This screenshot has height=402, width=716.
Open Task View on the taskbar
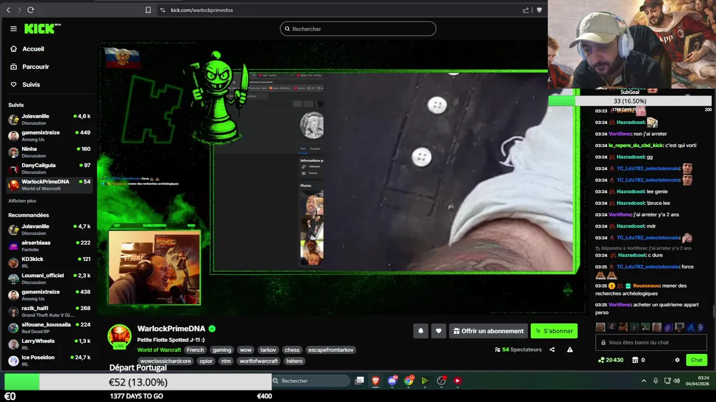click(360, 381)
